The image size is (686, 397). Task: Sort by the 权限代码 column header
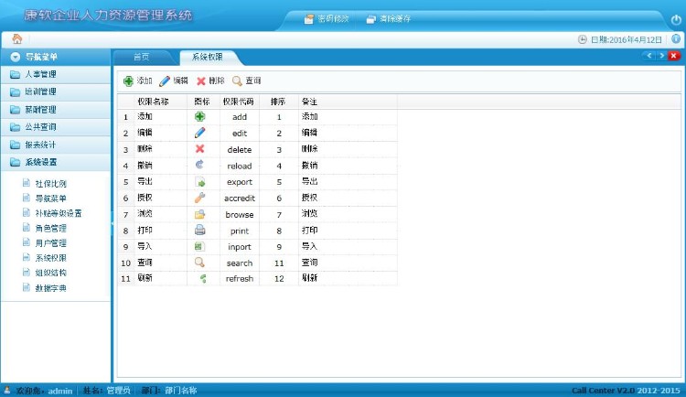click(239, 102)
